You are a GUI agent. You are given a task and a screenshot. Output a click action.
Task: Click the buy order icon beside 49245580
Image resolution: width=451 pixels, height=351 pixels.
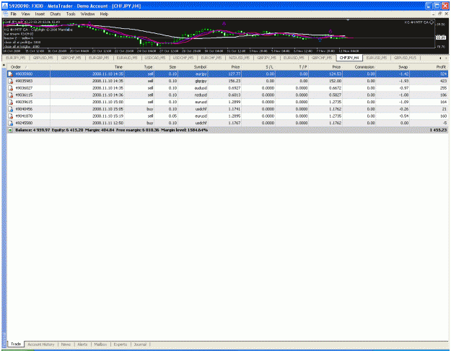point(10,123)
